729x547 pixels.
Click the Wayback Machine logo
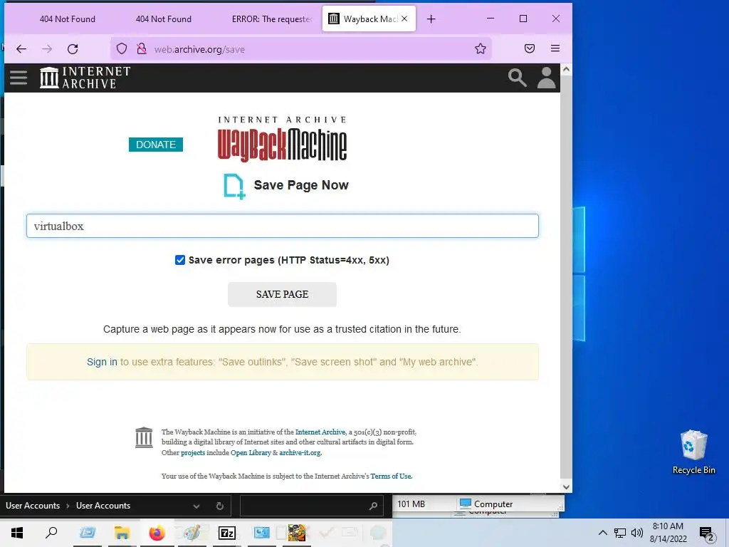click(x=282, y=140)
